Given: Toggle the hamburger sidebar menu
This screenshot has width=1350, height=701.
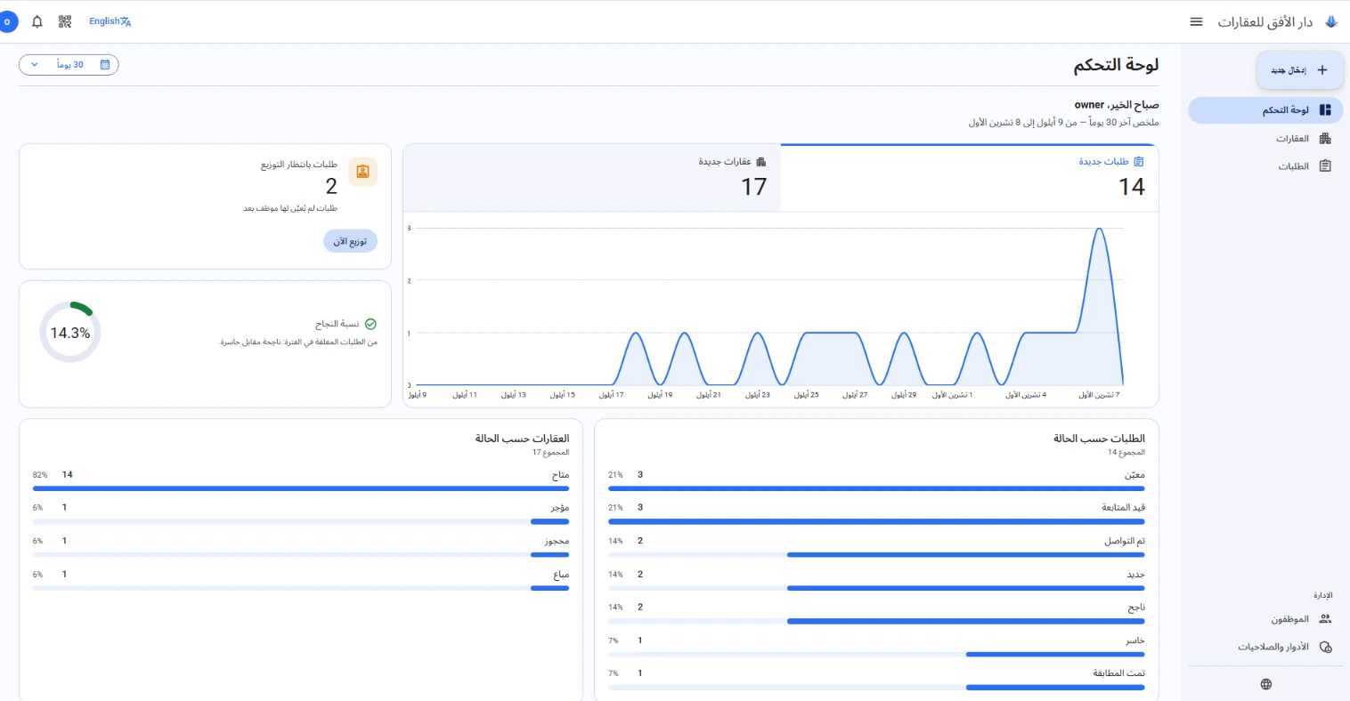Looking at the screenshot, I should point(1196,21).
